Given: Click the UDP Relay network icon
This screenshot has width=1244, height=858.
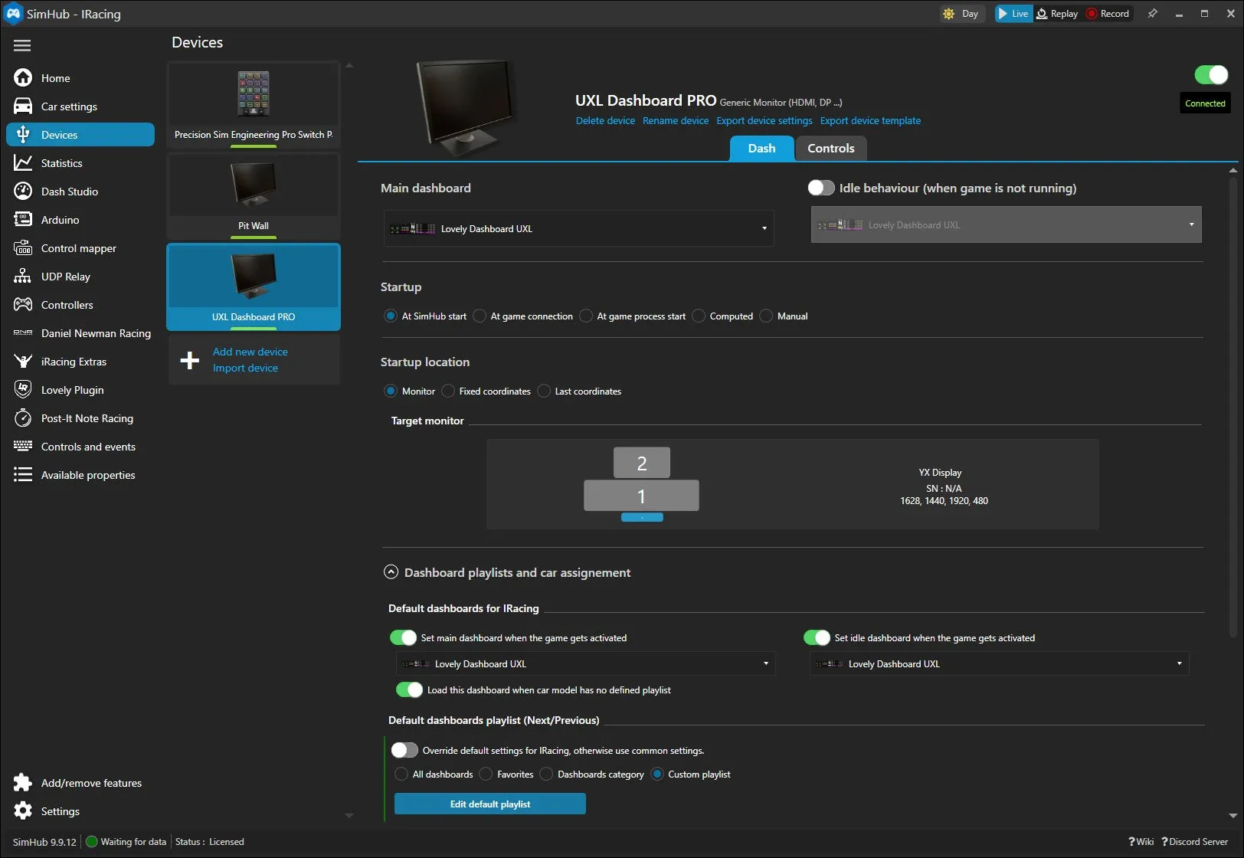Looking at the screenshot, I should 23,277.
